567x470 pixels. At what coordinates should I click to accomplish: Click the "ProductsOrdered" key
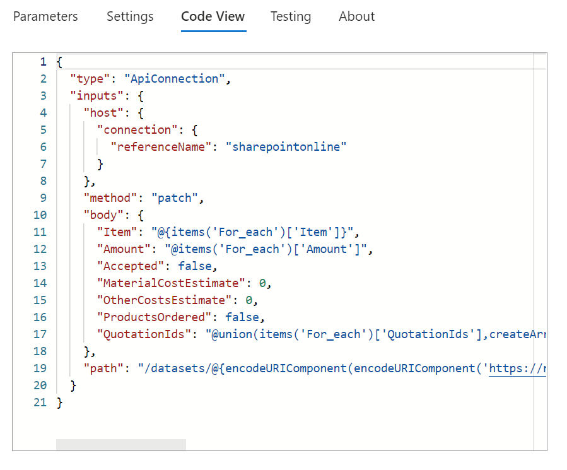154,317
